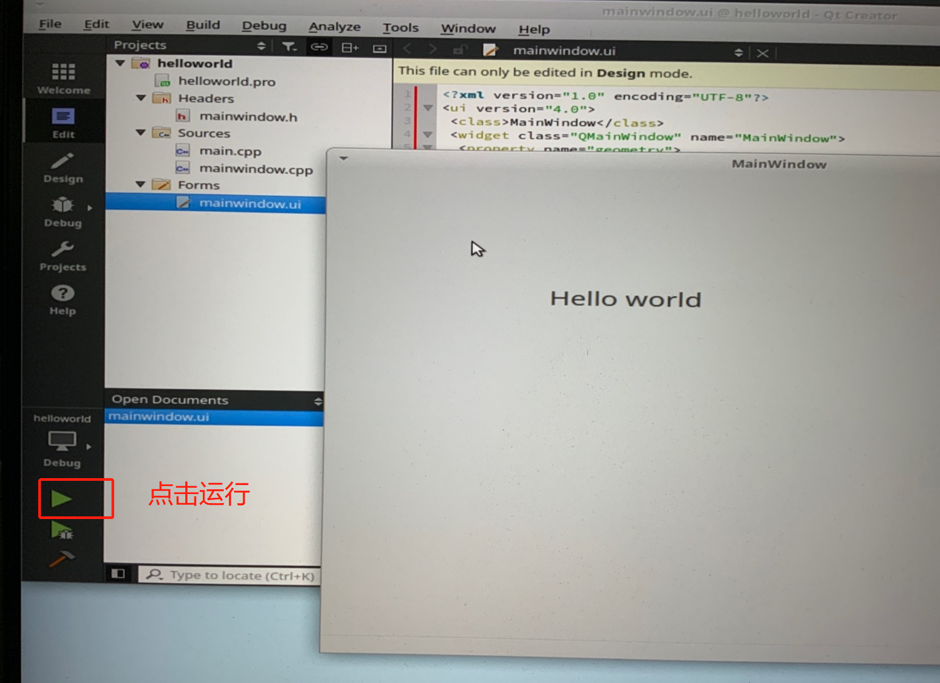Select helloworld.pro file
Viewport: 940px width, 683px height.
[227, 81]
